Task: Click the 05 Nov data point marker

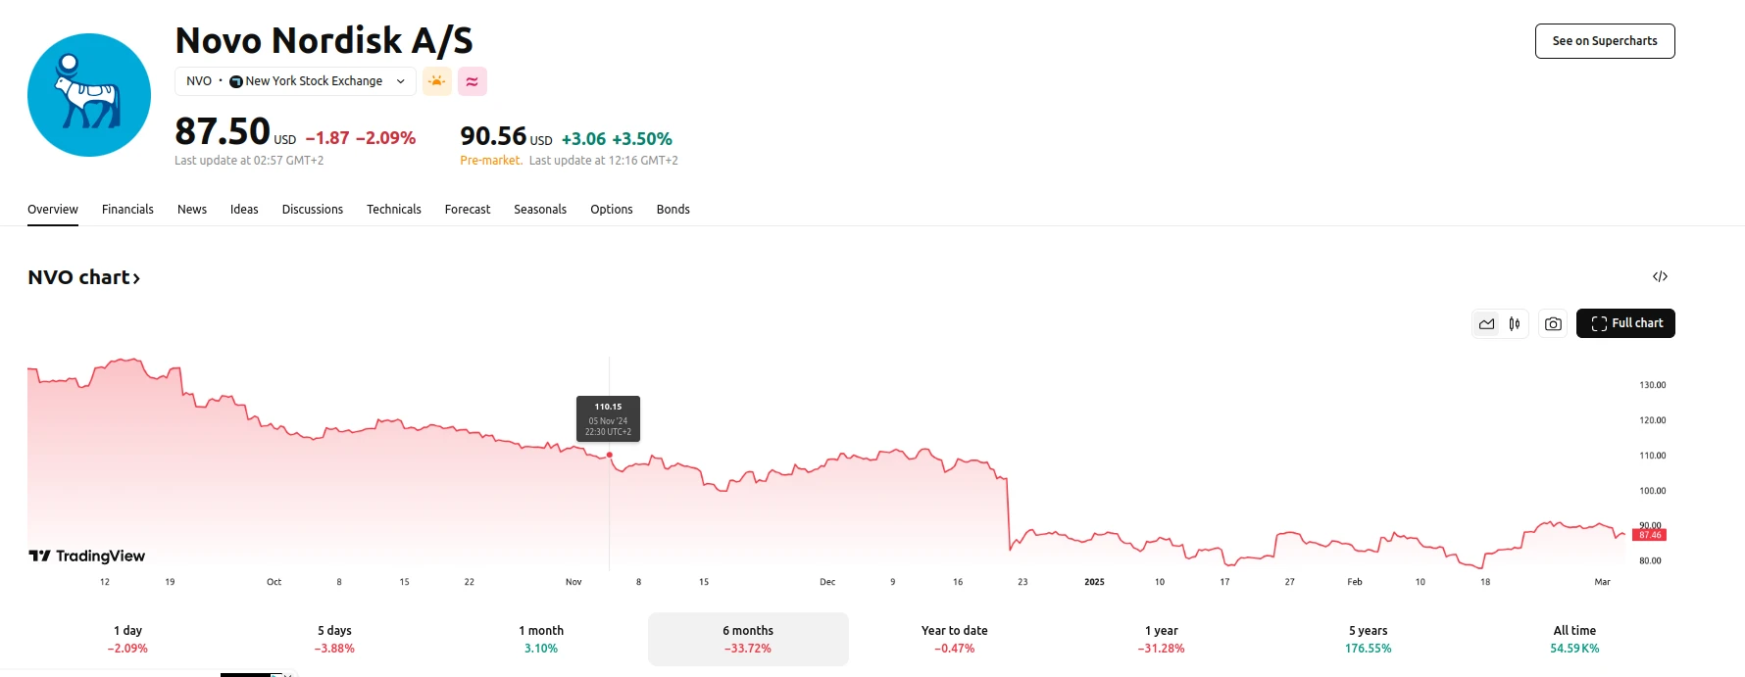Action: click(x=610, y=455)
